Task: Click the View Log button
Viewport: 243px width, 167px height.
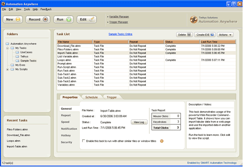Action: (139, 122)
